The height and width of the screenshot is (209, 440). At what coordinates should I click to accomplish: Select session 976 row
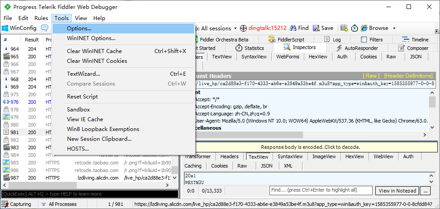(x=28, y=102)
